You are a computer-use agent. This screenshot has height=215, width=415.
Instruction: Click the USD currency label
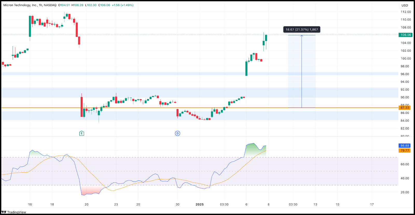(405, 5)
